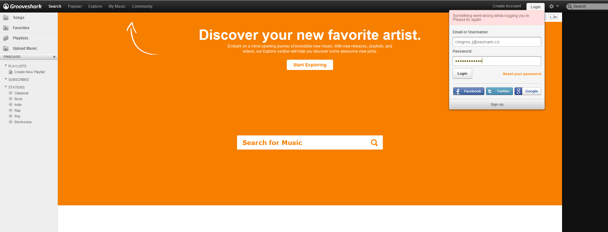This screenshot has height=232, width=608.
Task: Open the Community menu item
Action: [142, 6]
